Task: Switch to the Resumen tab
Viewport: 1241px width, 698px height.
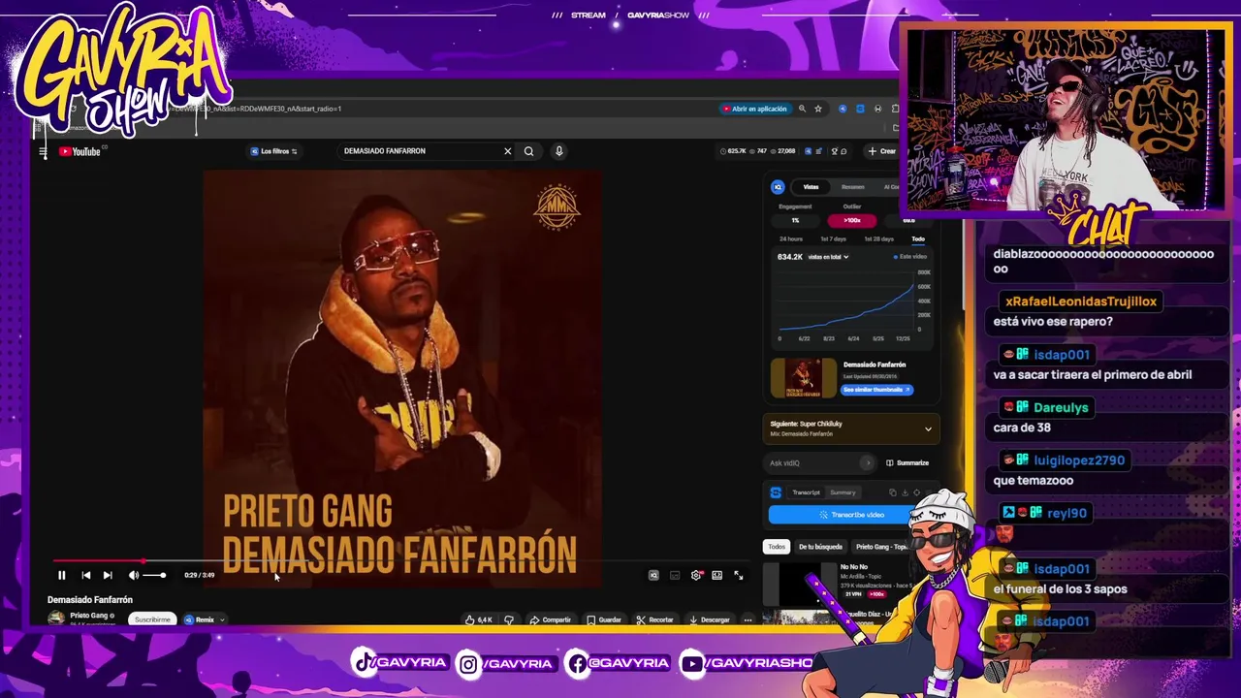Action: (x=852, y=187)
